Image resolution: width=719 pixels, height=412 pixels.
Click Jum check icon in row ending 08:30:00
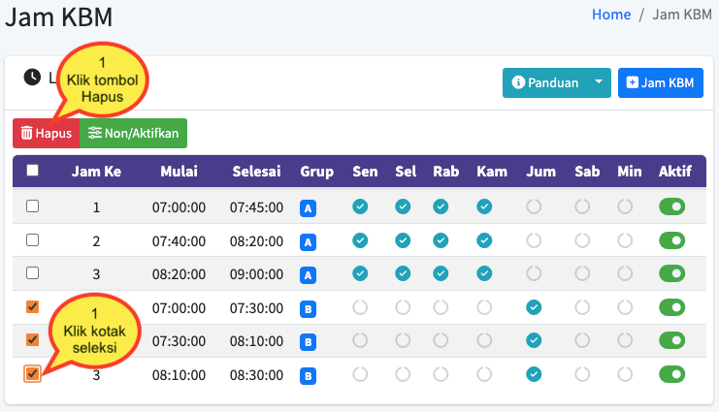534,374
